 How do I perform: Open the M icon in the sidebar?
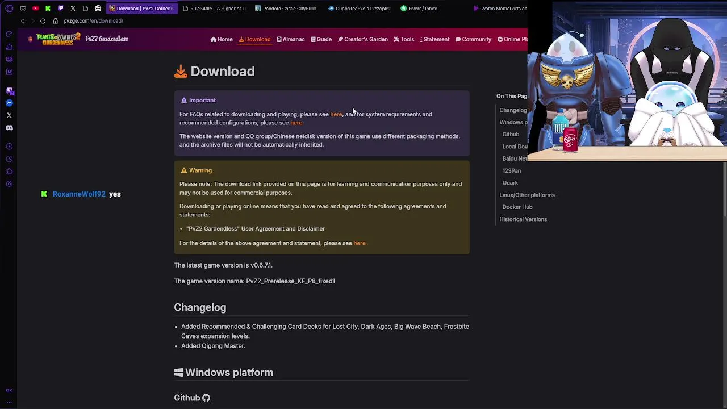pos(9,72)
